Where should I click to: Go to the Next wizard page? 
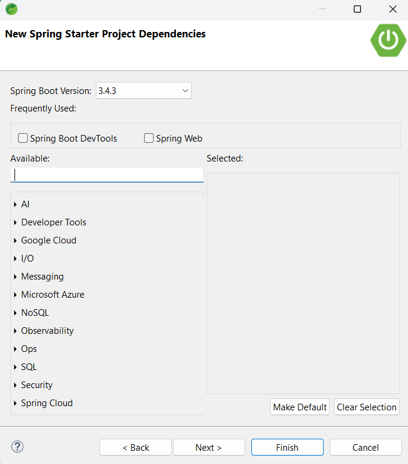tap(209, 447)
